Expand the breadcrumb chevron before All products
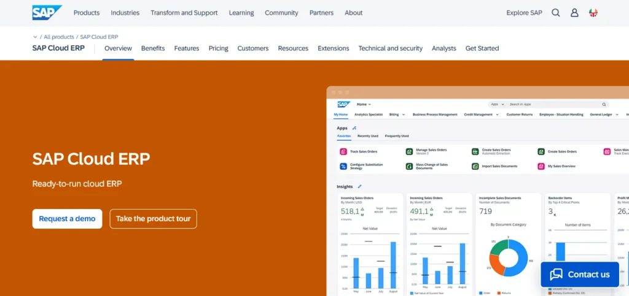Screen dimensions: 629x296 [35, 37]
